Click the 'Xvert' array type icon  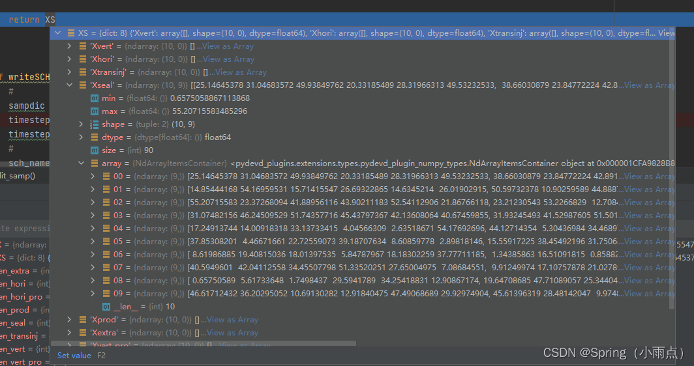pyautogui.click(x=83, y=46)
